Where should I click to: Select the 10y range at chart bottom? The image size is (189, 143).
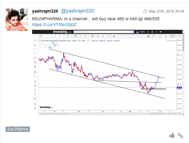(x=41, y=114)
